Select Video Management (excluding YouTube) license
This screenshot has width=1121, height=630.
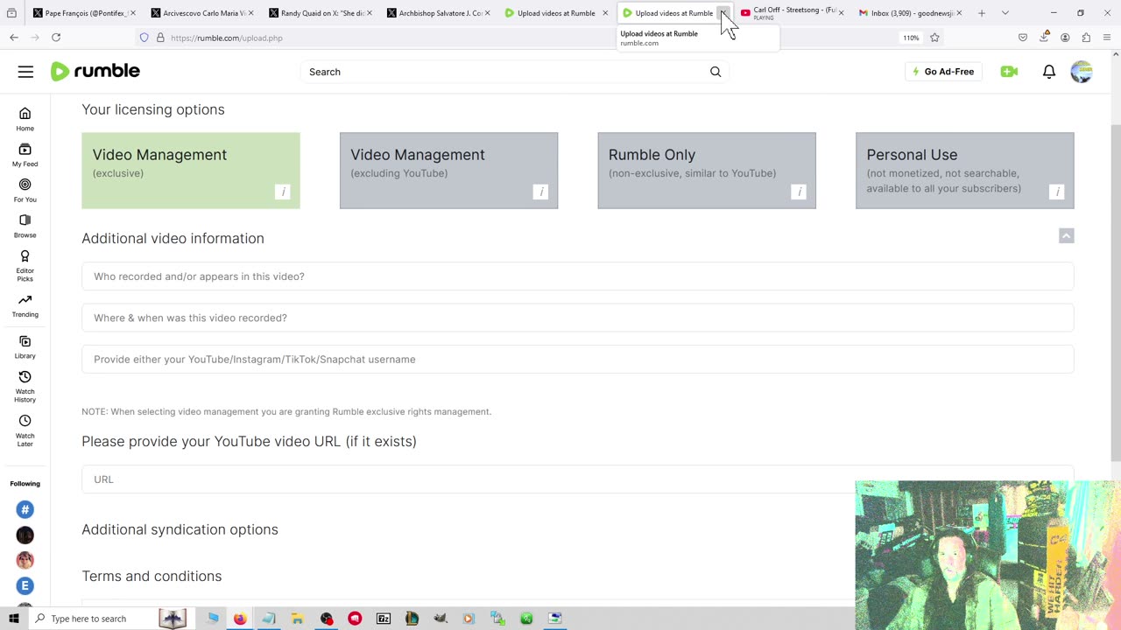(x=448, y=171)
